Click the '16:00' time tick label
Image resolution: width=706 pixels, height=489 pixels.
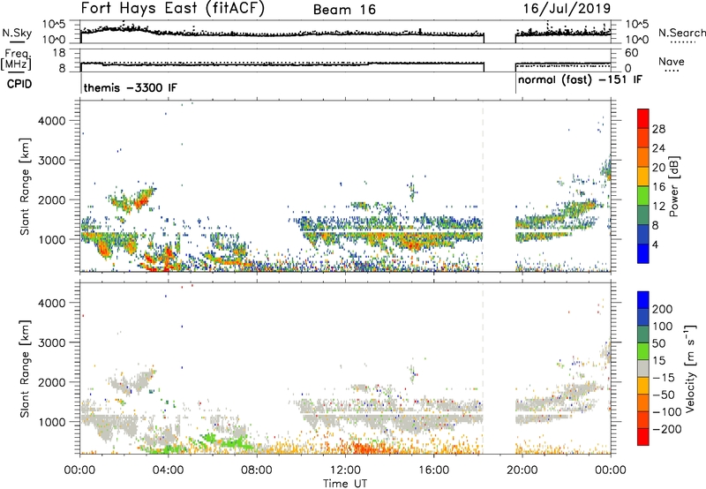(x=433, y=470)
